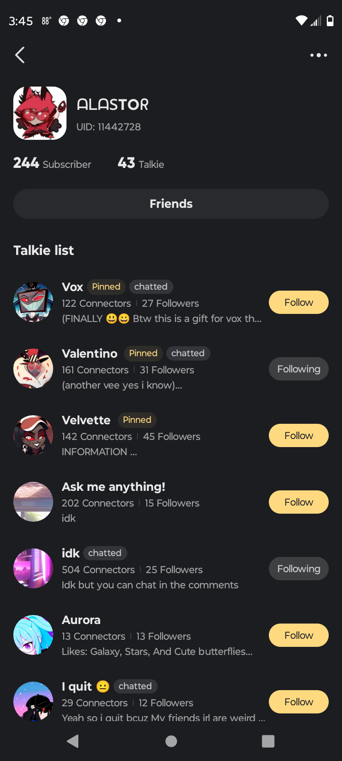This screenshot has width=342, height=761.
Task: Open Velvette talkie avatar
Action: coord(33,436)
